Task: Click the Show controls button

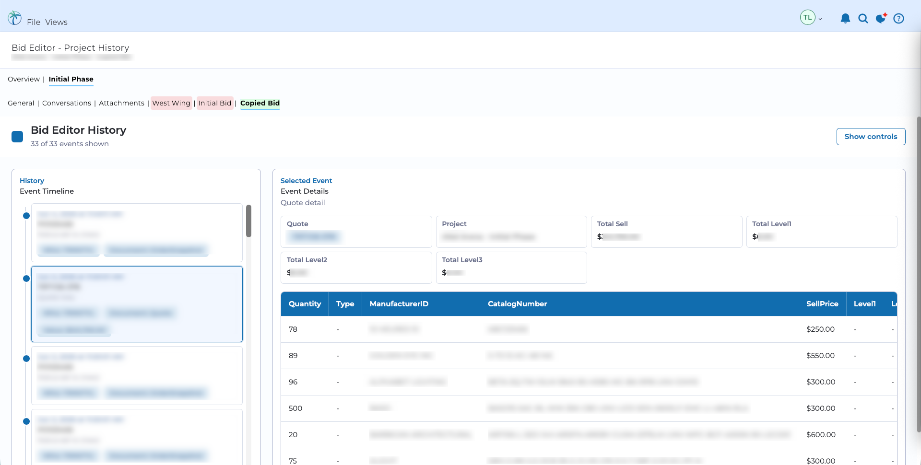Action: click(x=871, y=137)
